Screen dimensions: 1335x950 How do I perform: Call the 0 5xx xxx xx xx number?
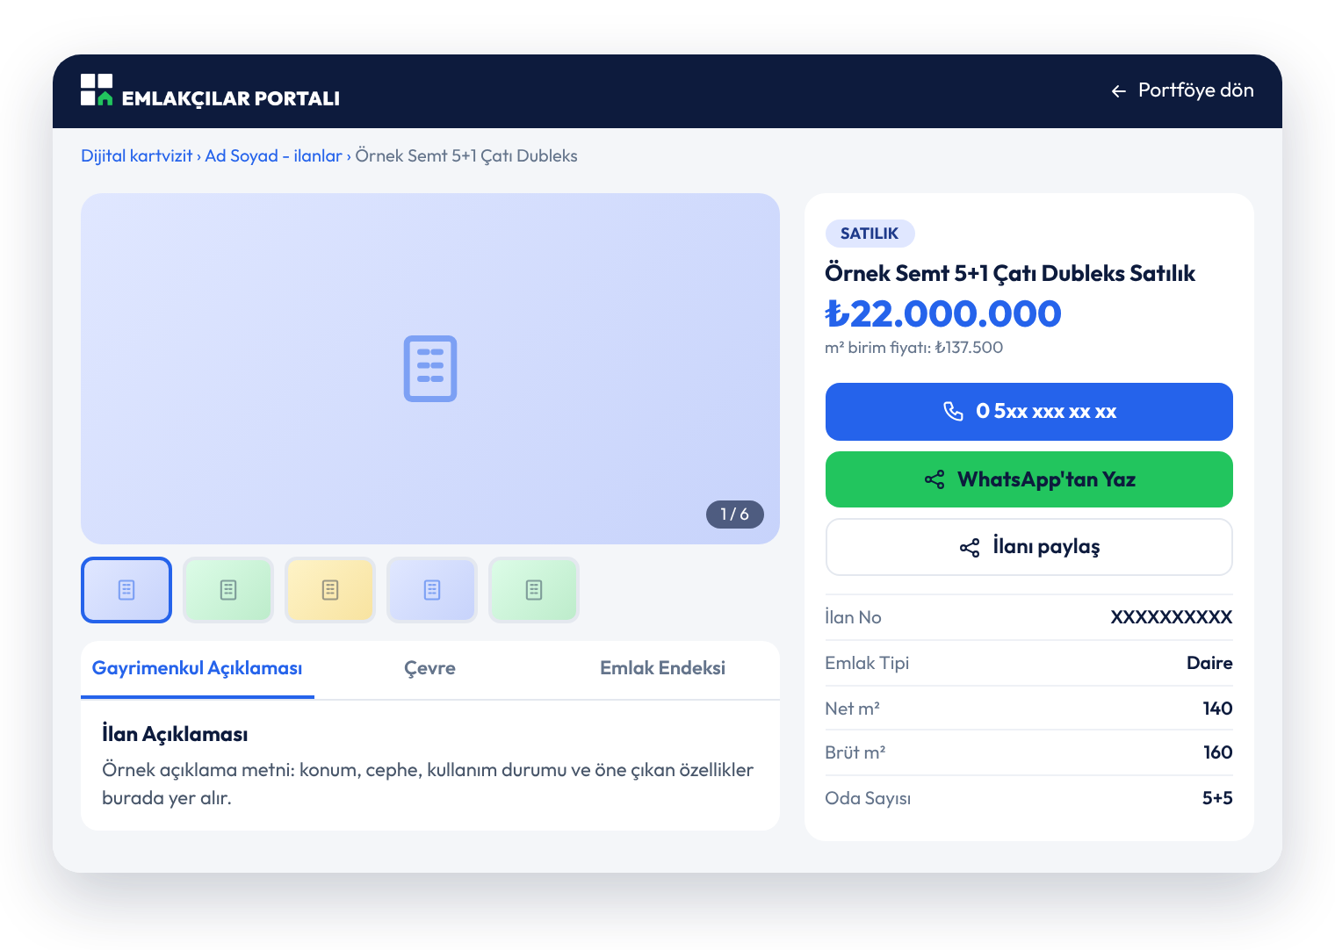[x=1029, y=412]
